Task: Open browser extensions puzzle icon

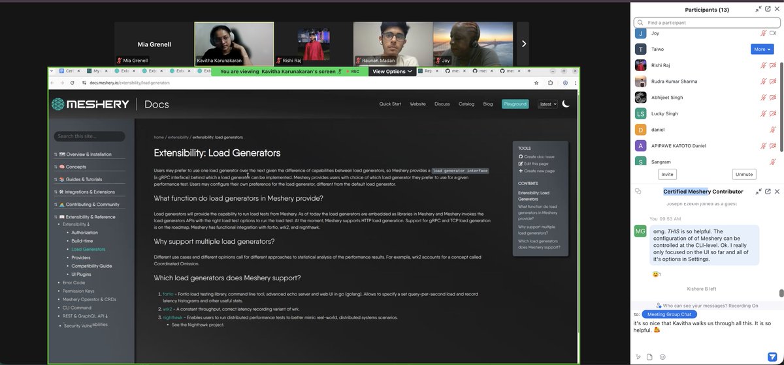Action: 550,83
